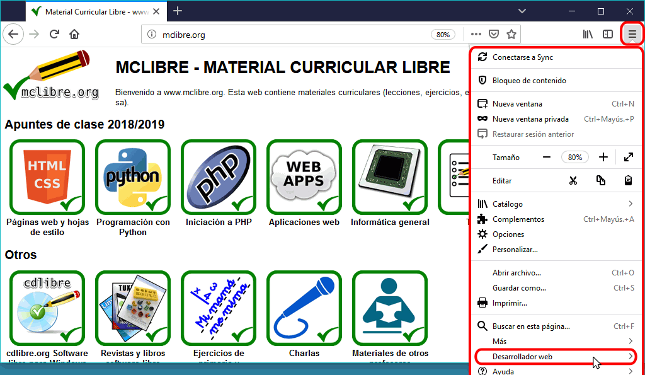Open HTML CSS Páginas web thumbnail
The image size is (645, 375).
tap(47, 177)
